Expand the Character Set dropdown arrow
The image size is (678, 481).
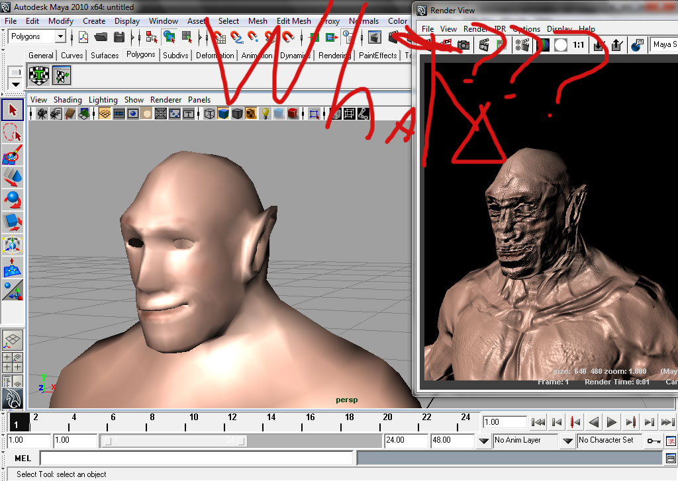(x=567, y=441)
